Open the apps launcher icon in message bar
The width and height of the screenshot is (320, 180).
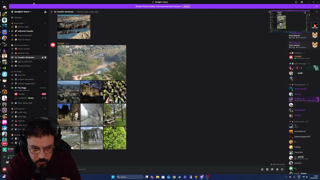pos(282,169)
